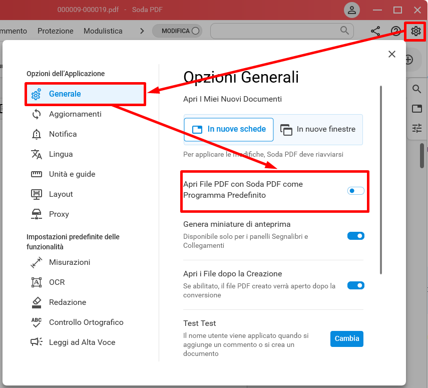
Task: Click the Redazione eraser icon
Action: 37,302
